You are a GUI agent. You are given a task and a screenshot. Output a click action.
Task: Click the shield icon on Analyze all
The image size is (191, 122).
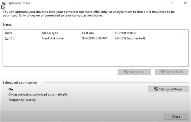[126, 72]
